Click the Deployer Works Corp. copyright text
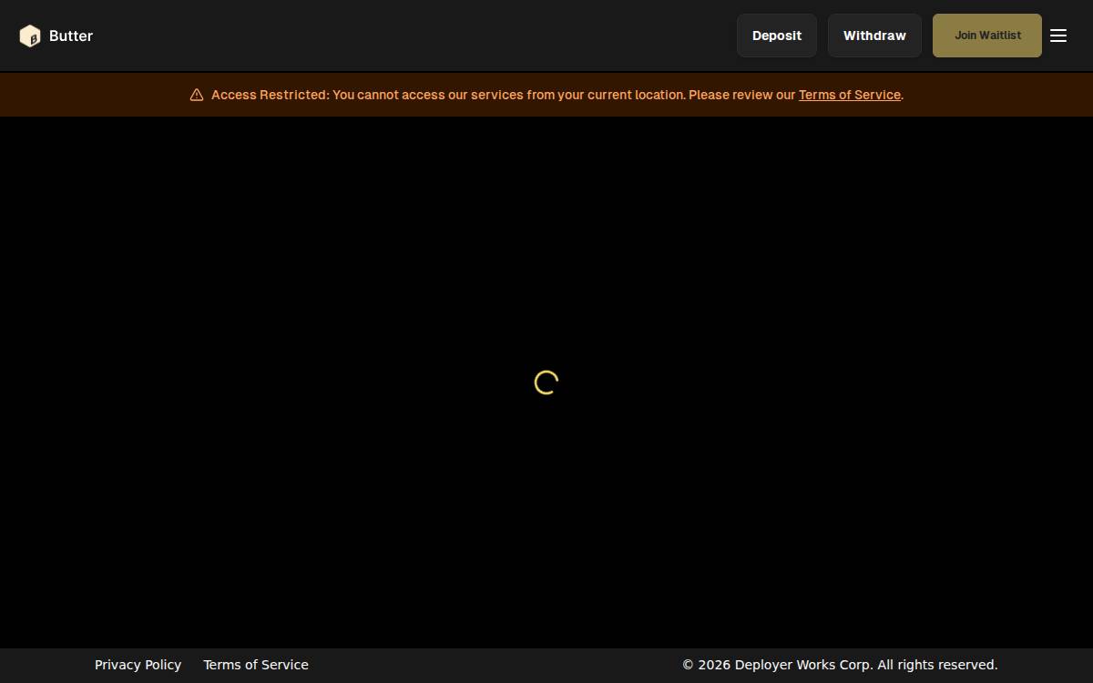The image size is (1093, 683). click(x=840, y=665)
